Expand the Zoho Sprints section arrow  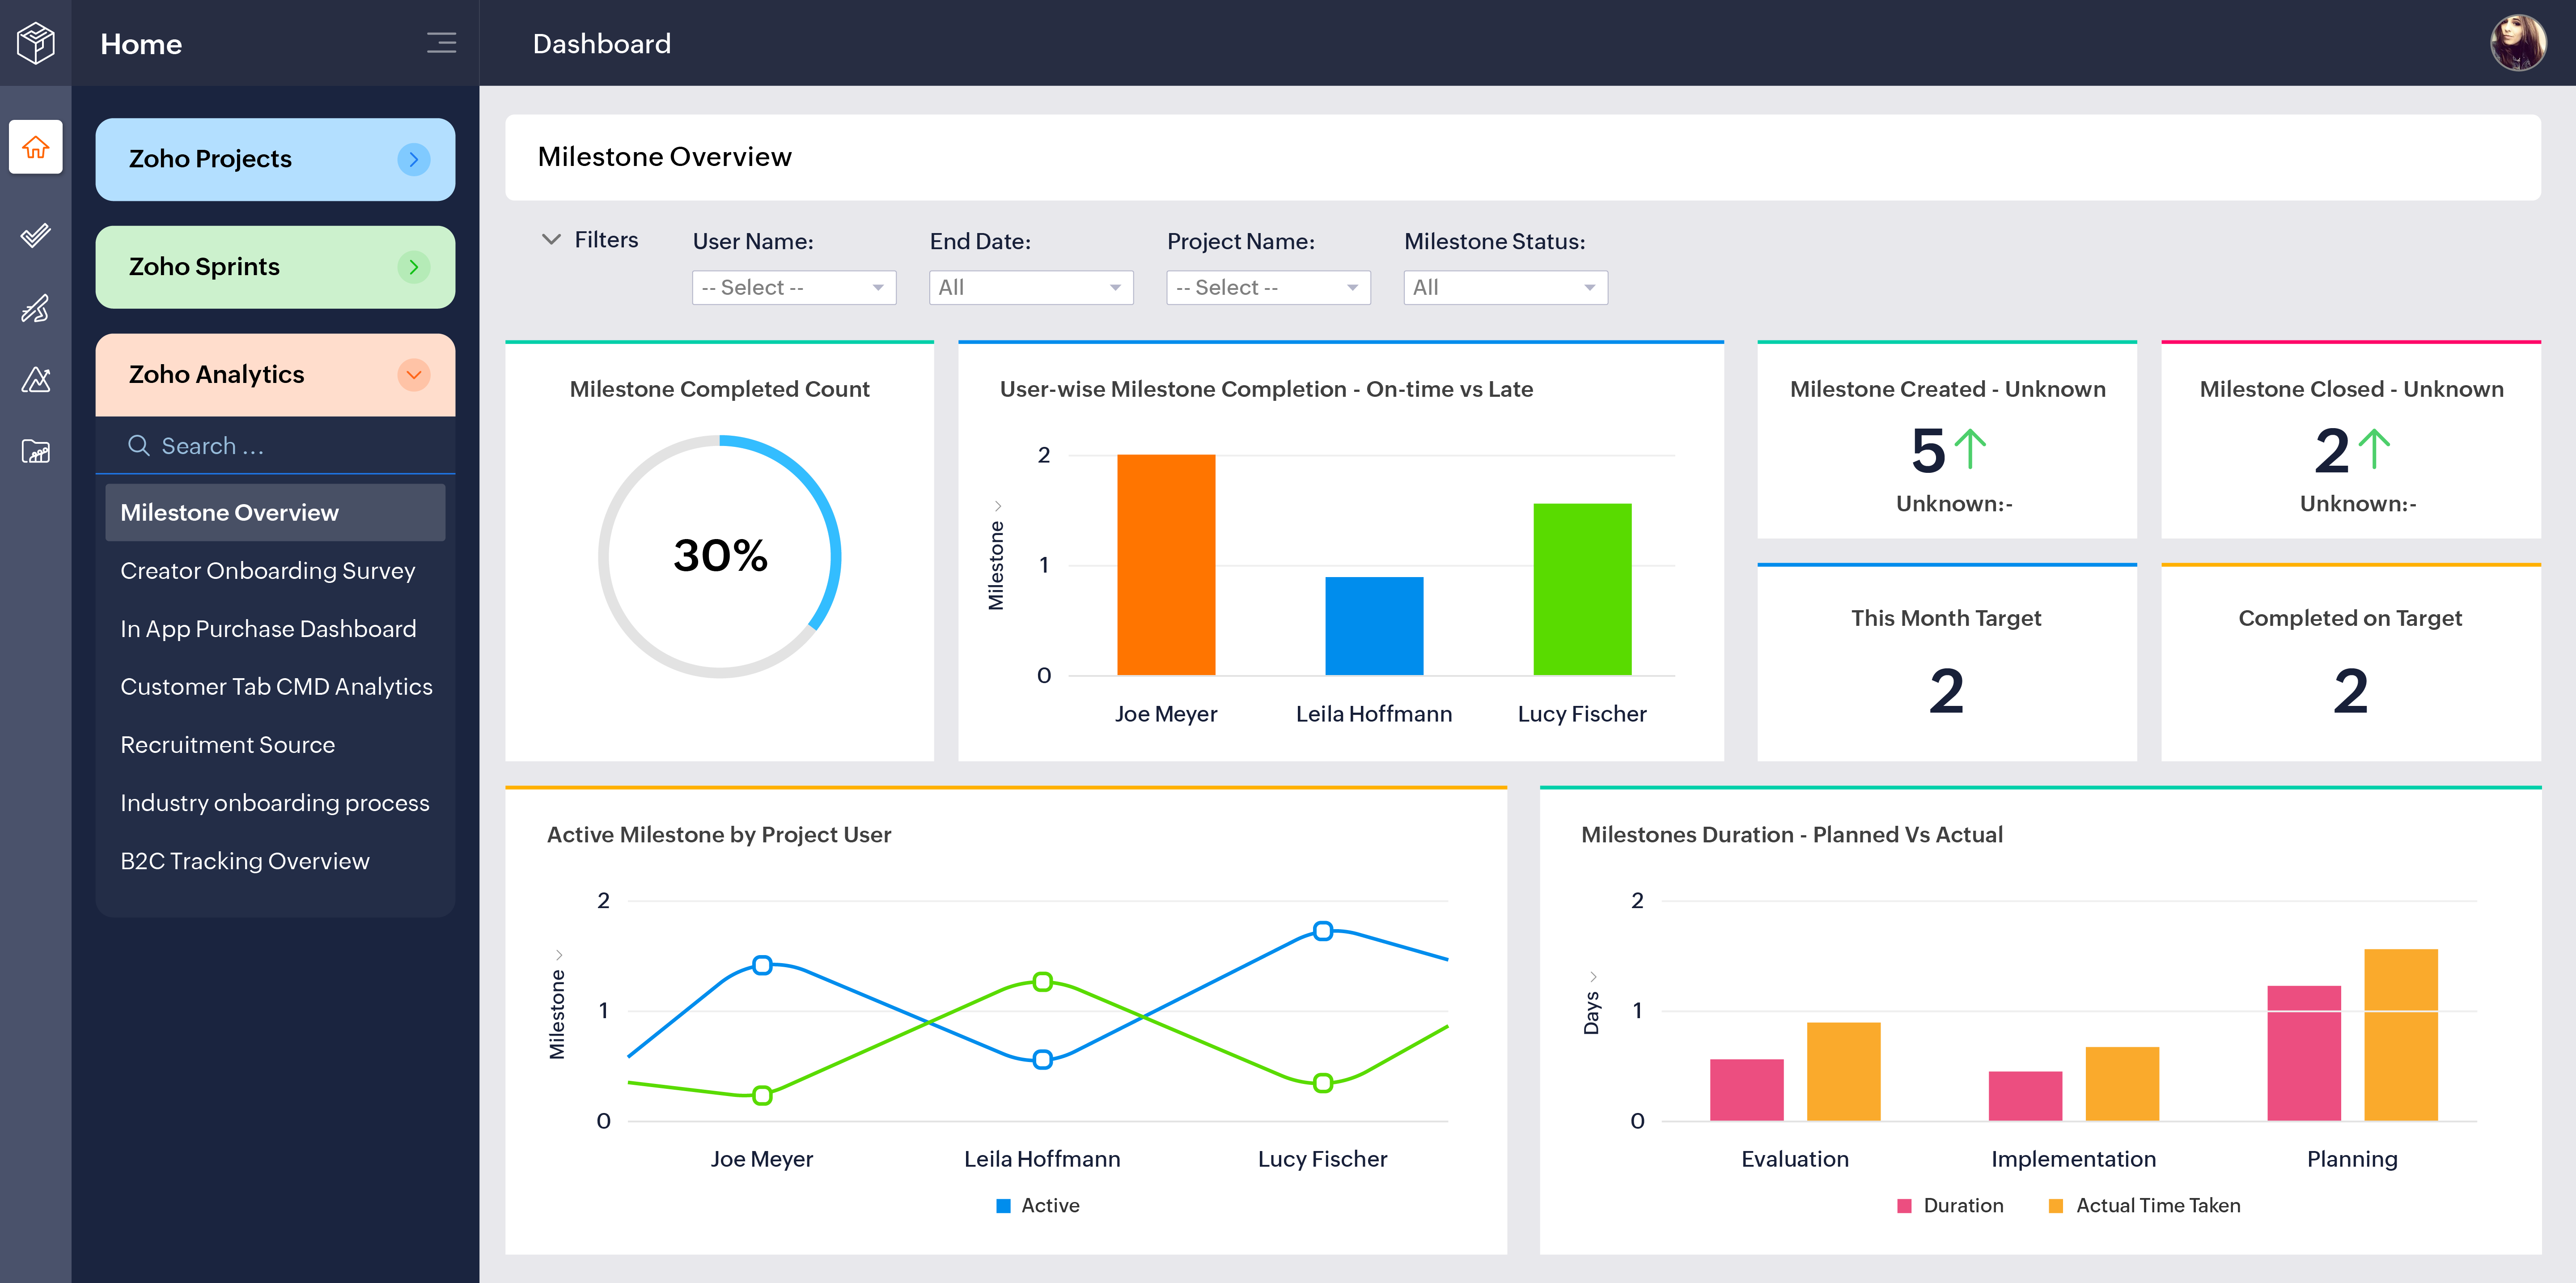[x=413, y=267]
